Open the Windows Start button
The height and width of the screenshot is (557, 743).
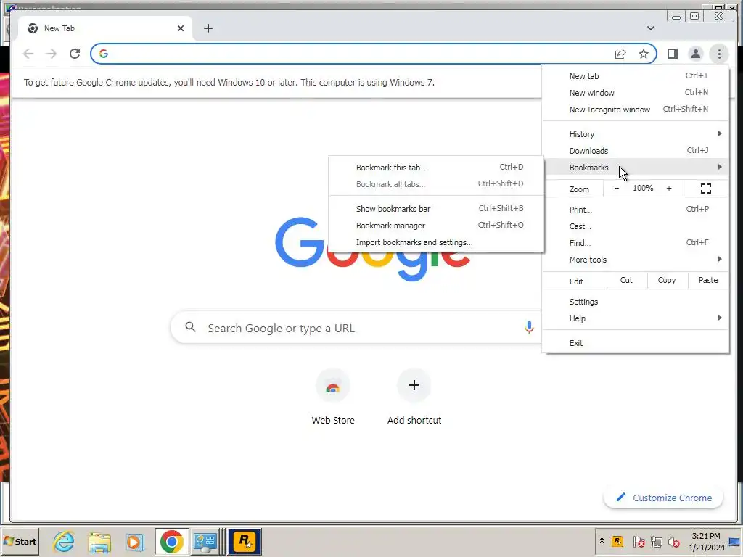[20, 541]
